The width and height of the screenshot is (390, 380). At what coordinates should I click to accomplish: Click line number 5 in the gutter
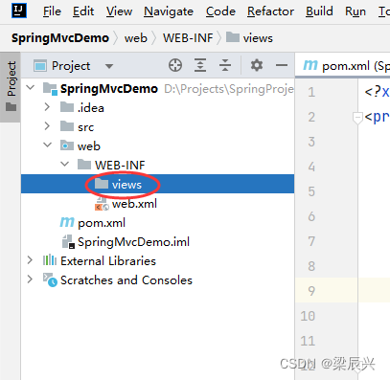[311, 191]
